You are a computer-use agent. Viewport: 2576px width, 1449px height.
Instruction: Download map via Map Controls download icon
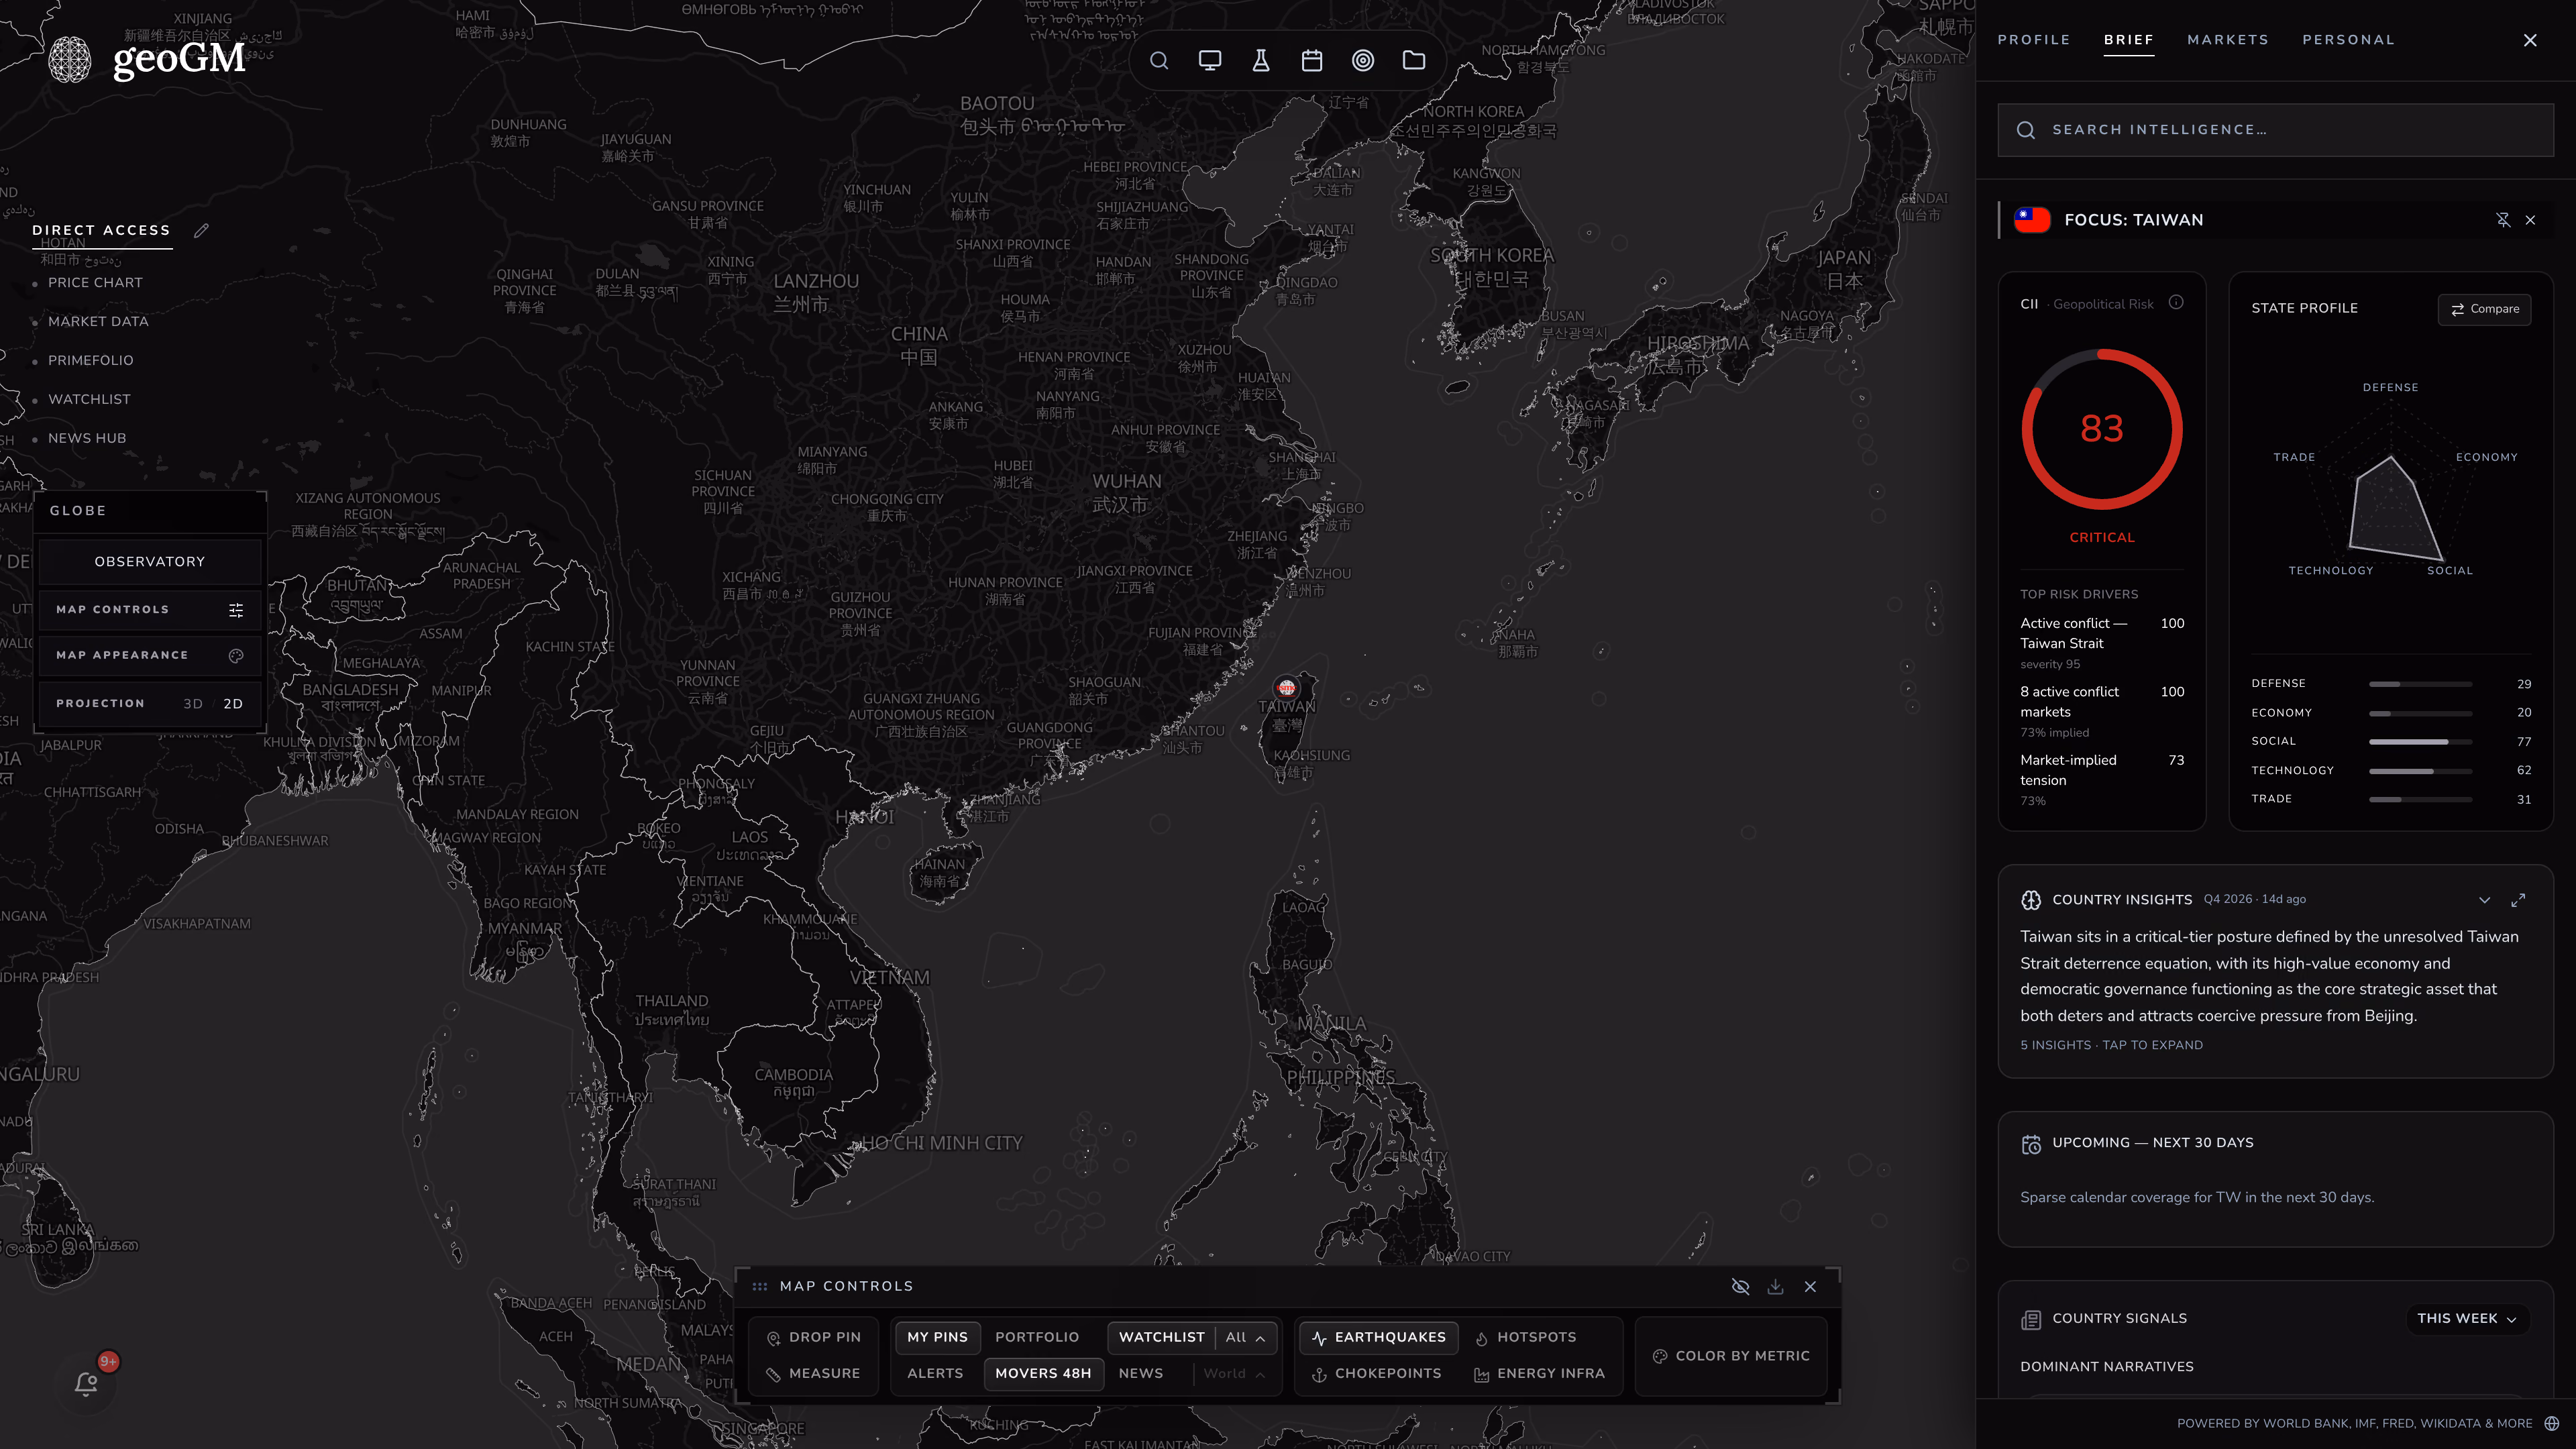pos(1775,1287)
